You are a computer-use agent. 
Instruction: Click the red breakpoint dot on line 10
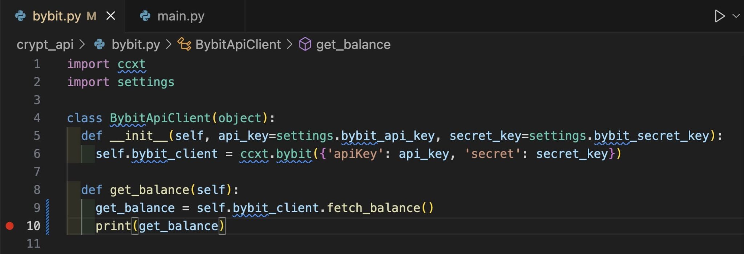10,226
